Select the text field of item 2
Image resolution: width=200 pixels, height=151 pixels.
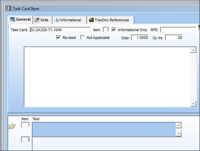[107, 144]
